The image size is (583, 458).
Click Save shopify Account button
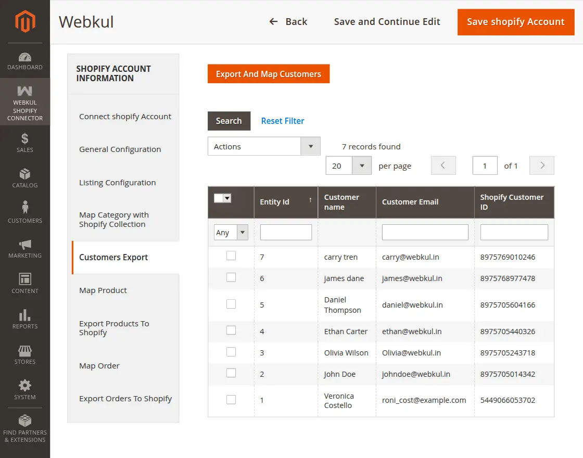pos(516,22)
